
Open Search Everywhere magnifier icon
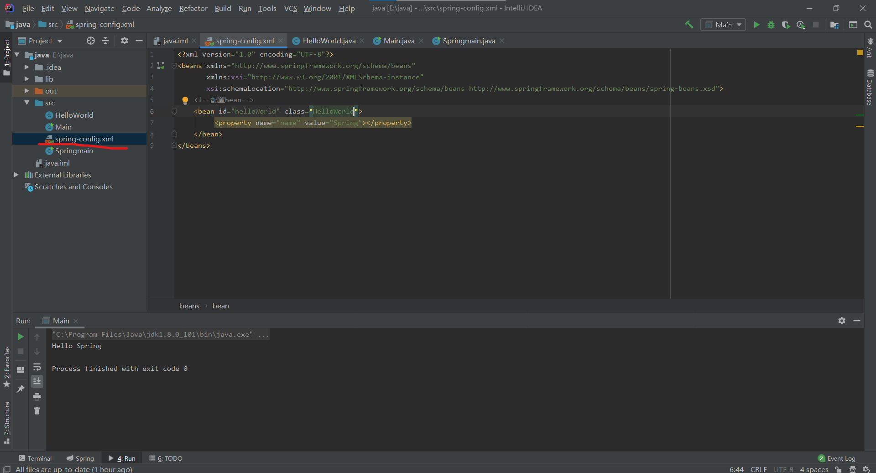coord(868,25)
